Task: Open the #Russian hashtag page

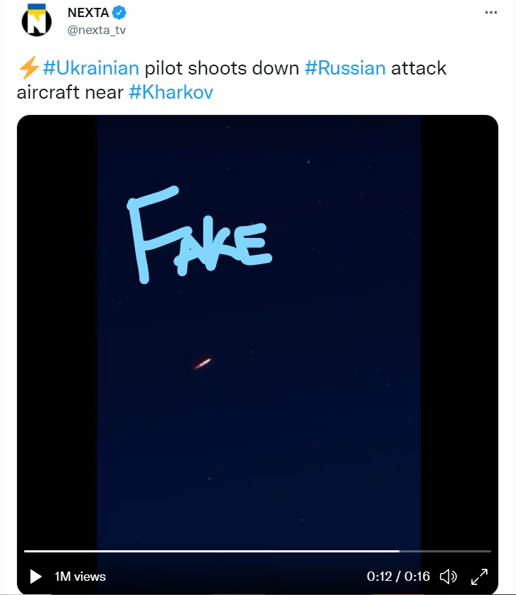Action: click(x=347, y=67)
